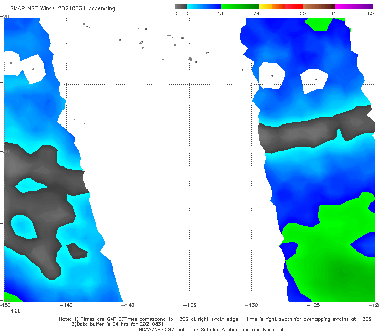Image resolution: width=379 pixels, height=333 pixels.
Task: Click the '50' label under the color bar
Action: click(x=303, y=14)
